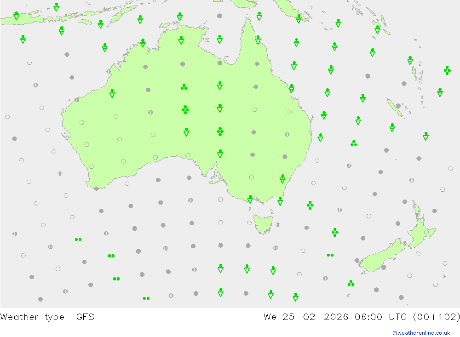Click the three-dot rain symbol in the Northern Territory

pyautogui.click(x=184, y=87)
